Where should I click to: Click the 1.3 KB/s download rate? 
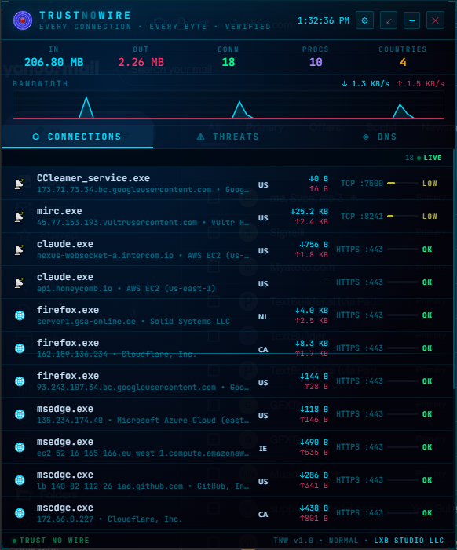[x=365, y=83]
